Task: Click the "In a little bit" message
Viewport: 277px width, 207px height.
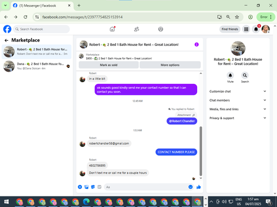Action: [x=97, y=79]
